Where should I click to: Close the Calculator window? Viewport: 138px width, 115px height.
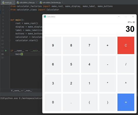click(133, 17)
